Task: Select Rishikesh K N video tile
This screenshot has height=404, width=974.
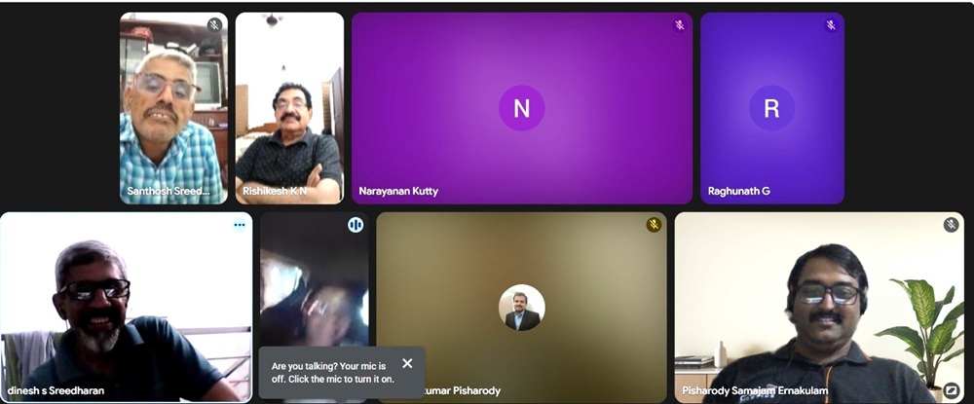Action: tap(289, 108)
